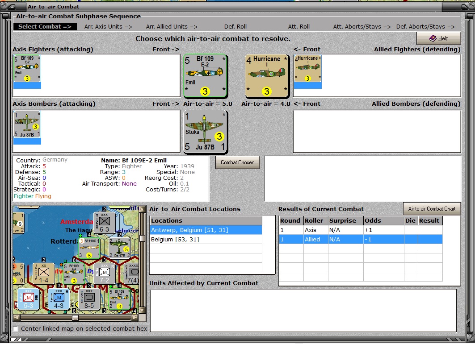Select the 'Arr. Axis Units =>' subphase step
This screenshot has width=475, height=344.
click(x=108, y=27)
